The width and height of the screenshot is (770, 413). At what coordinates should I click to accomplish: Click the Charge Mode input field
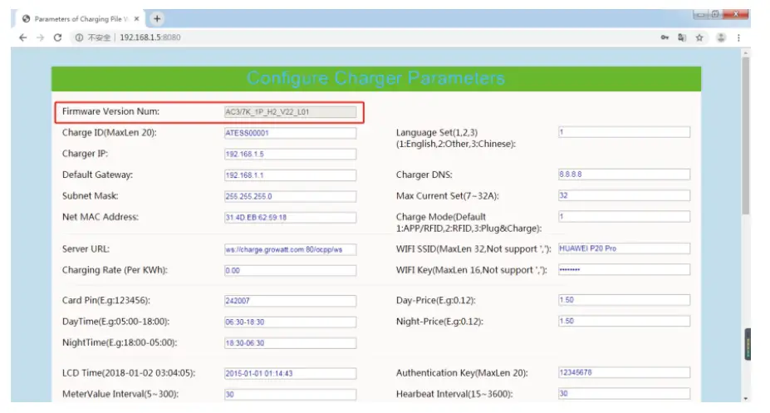point(624,217)
